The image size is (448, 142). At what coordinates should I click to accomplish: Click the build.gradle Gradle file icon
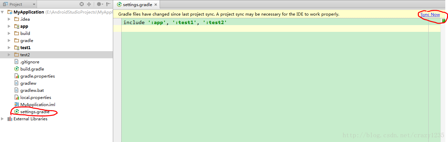point(17,69)
